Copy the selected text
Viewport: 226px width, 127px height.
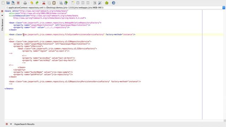click(x=49, y=3)
